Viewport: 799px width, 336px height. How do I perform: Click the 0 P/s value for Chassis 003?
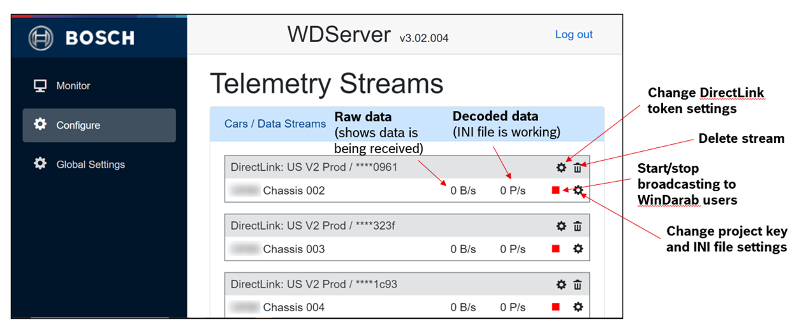513,249
